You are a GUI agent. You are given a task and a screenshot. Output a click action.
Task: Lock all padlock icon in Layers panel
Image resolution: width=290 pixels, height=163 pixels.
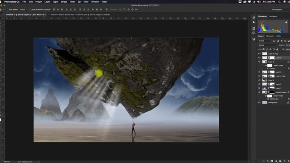277,49
